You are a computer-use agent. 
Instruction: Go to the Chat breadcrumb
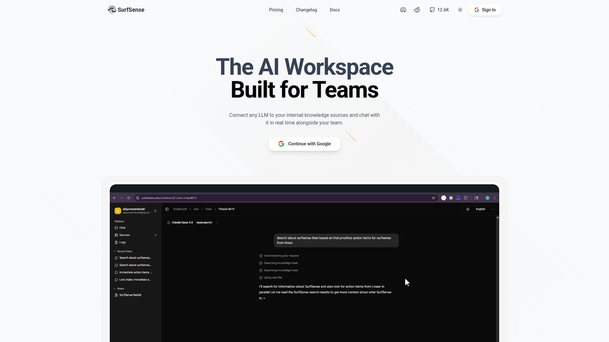click(x=208, y=209)
